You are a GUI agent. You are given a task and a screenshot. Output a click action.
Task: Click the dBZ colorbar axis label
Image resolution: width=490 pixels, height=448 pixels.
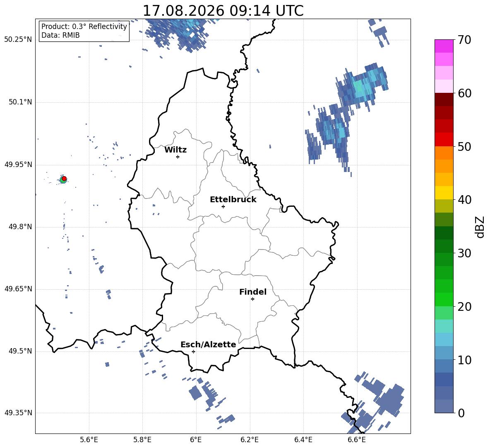click(480, 227)
